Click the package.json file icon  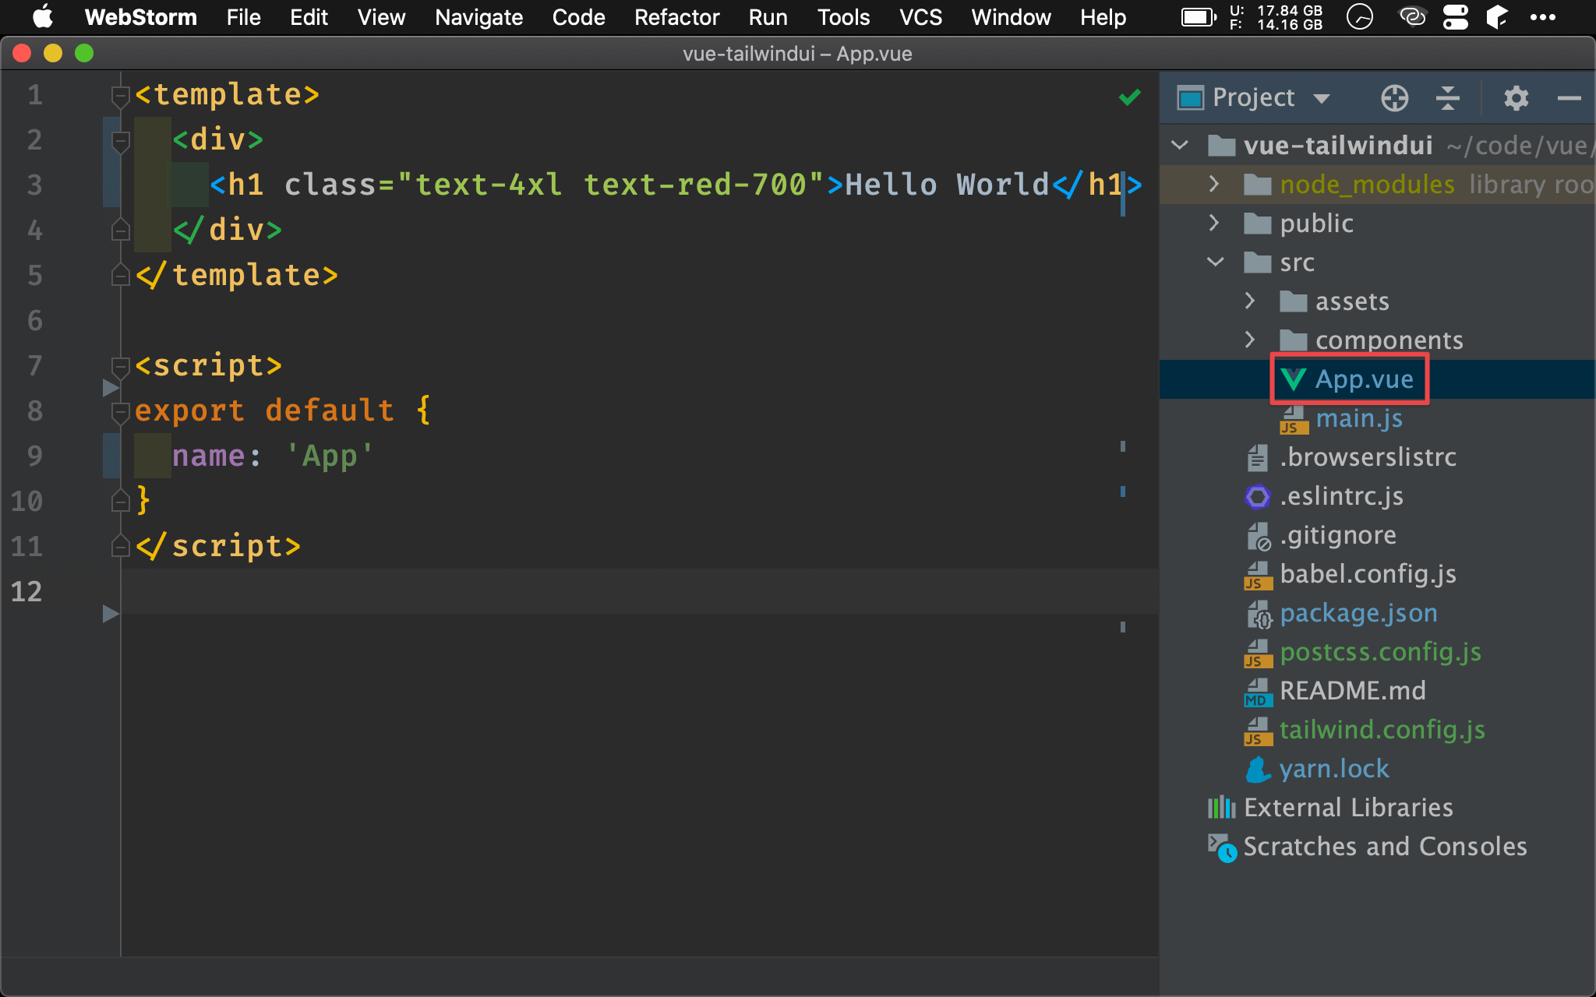click(x=1259, y=614)
